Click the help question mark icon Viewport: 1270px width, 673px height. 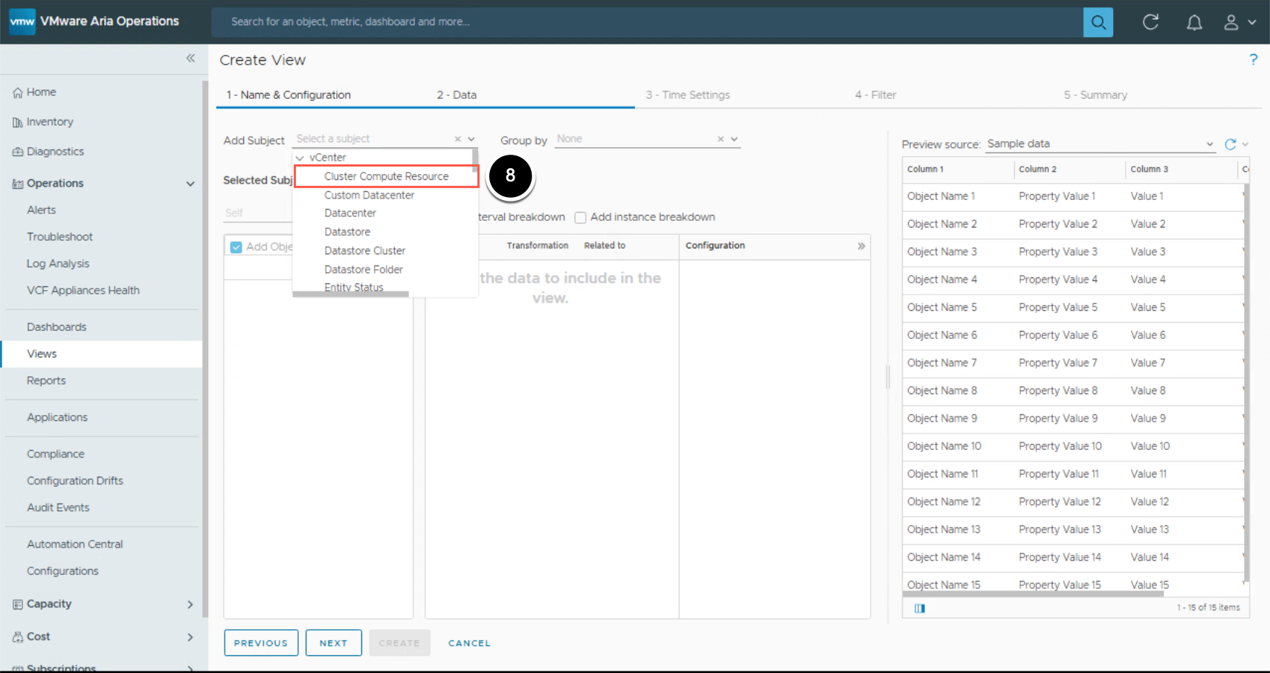click(1253, 59)
